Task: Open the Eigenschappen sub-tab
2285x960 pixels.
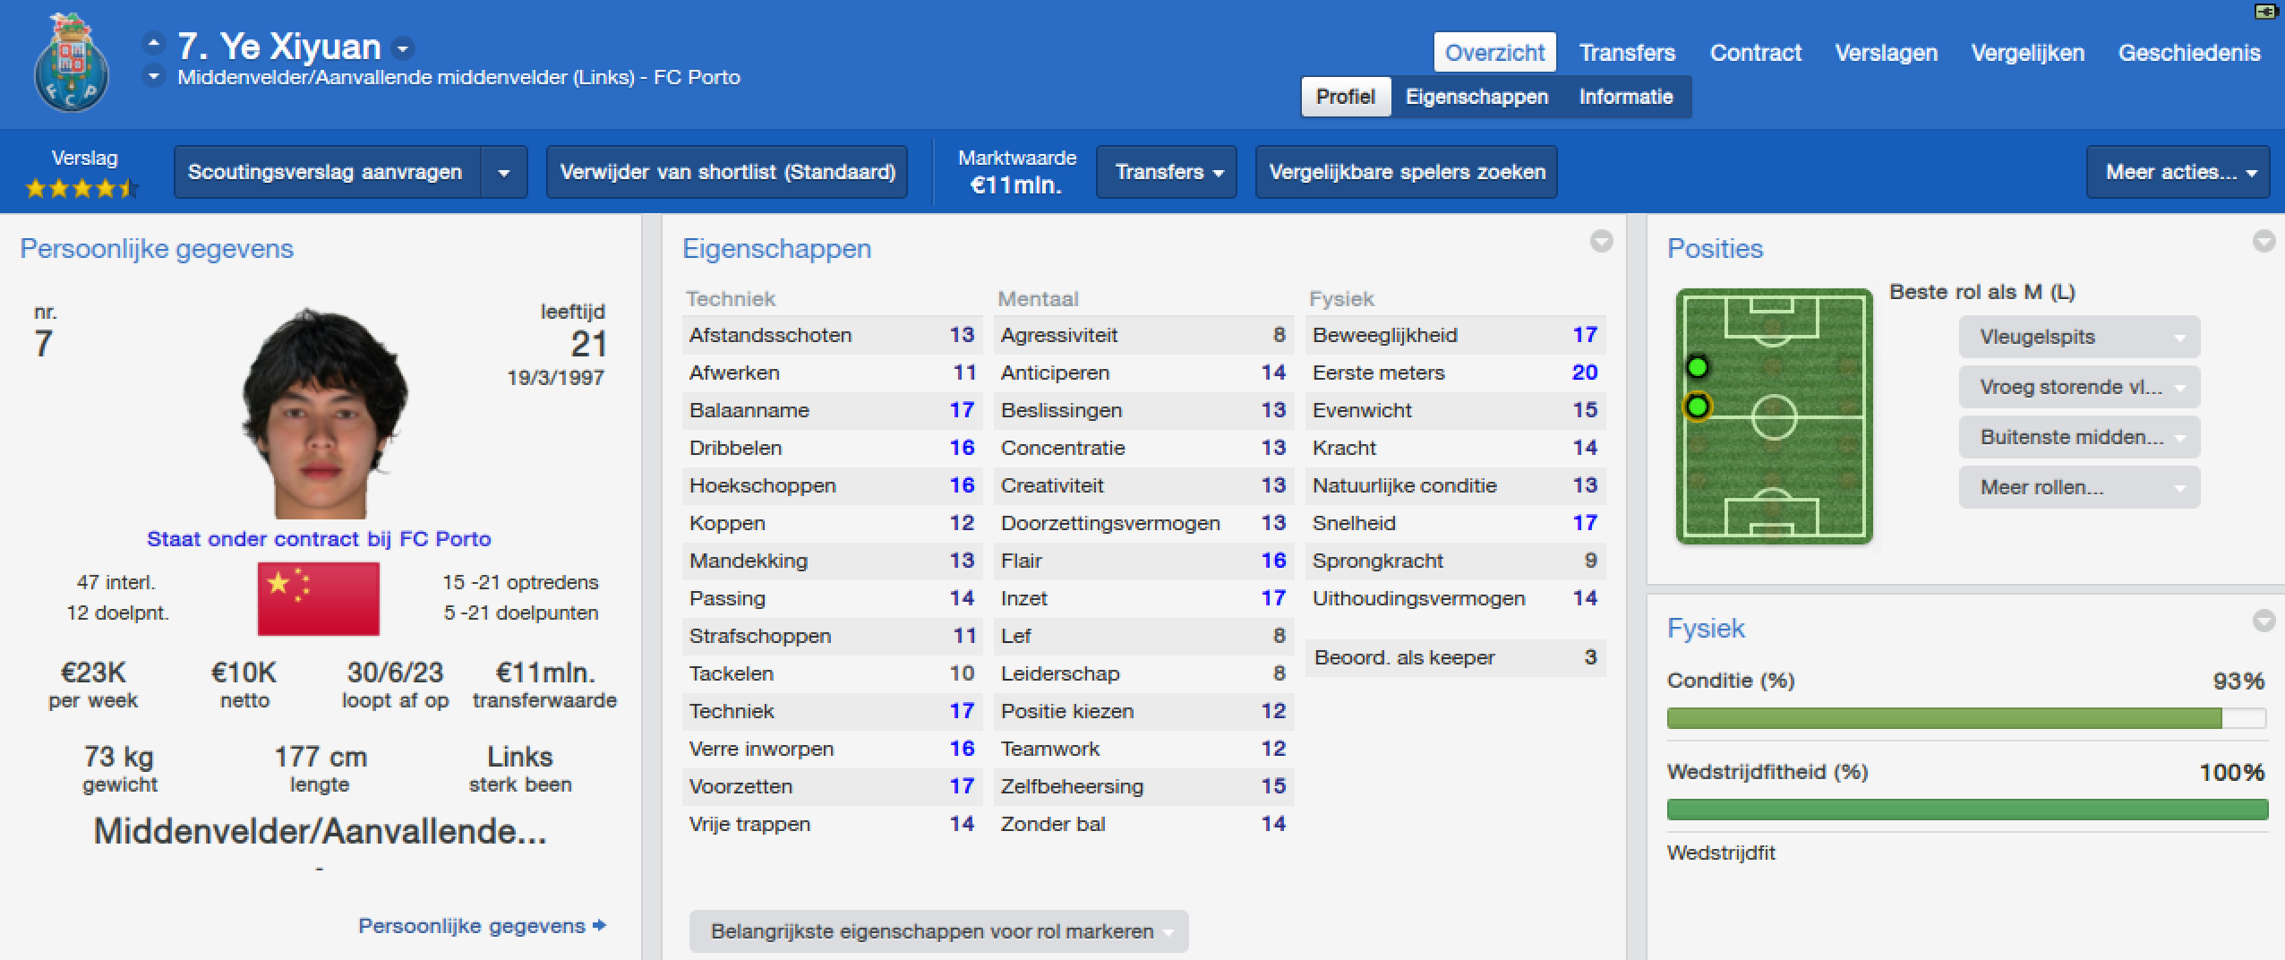Action: (1476, 97)
